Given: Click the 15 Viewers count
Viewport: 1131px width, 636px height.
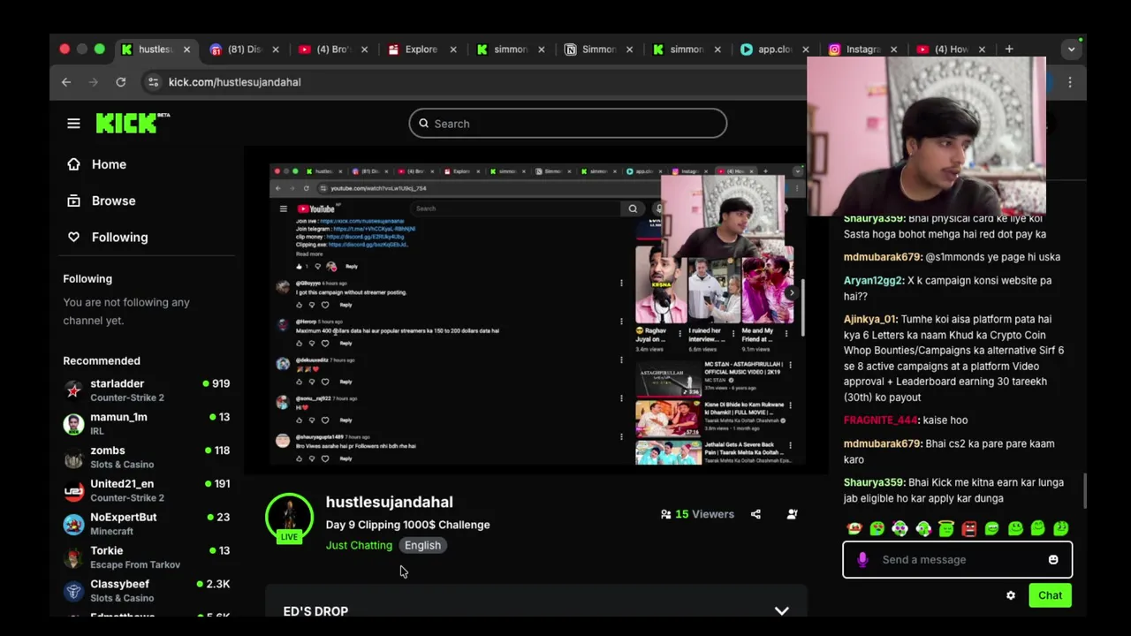Looking at the screenshot, I should point(704,514).
